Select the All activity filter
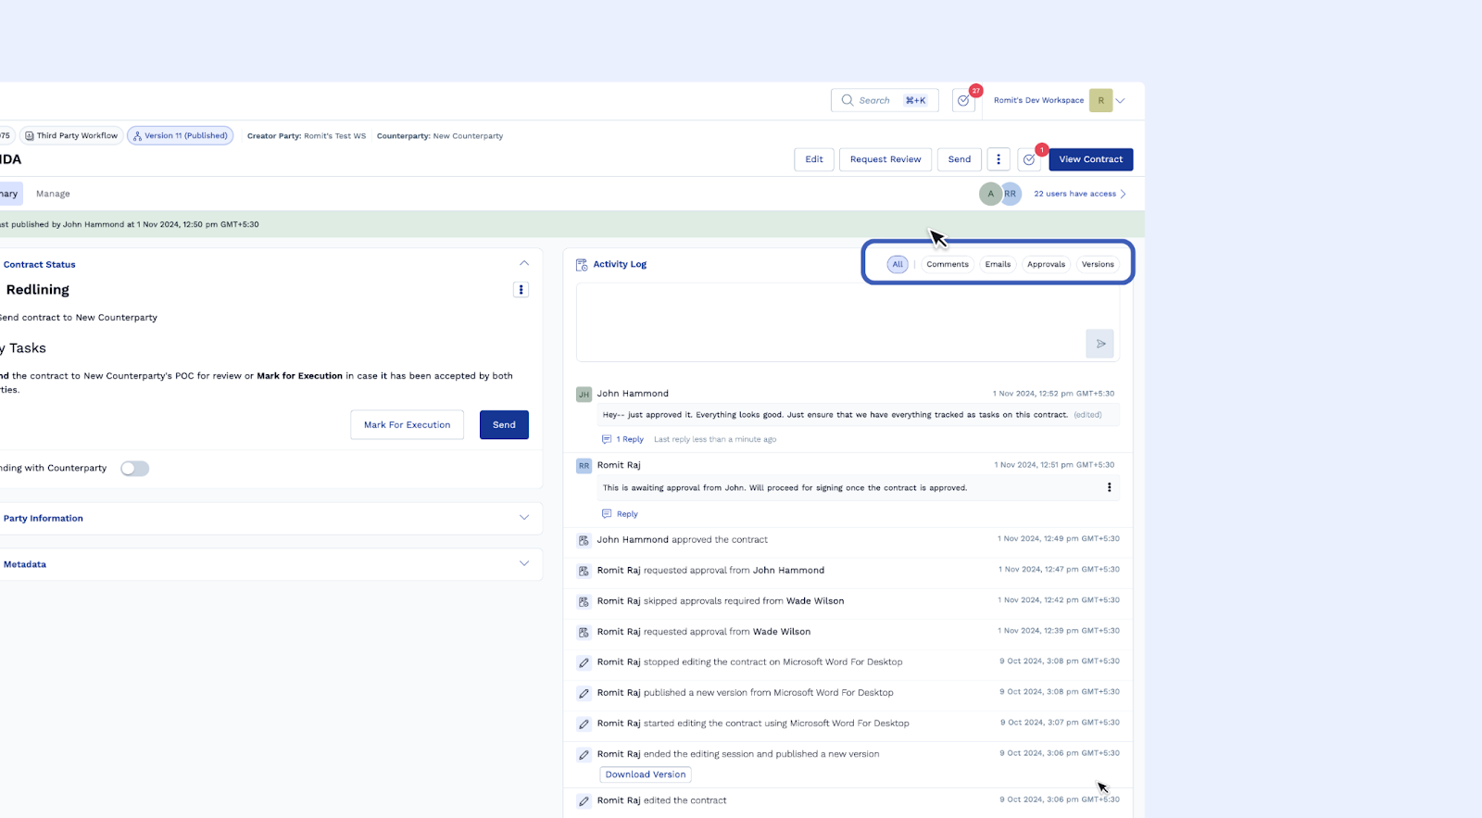 pos(897,265)
